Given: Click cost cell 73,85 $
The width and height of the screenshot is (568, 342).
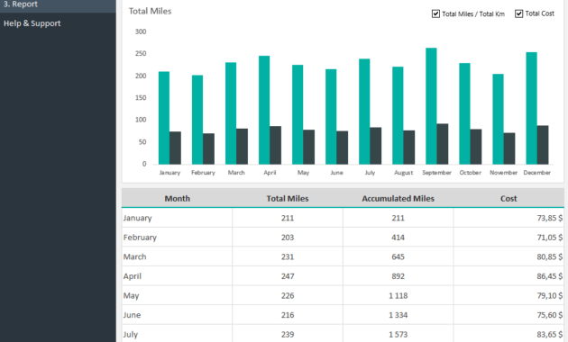Looking at the screenshot, I should 508,218.
